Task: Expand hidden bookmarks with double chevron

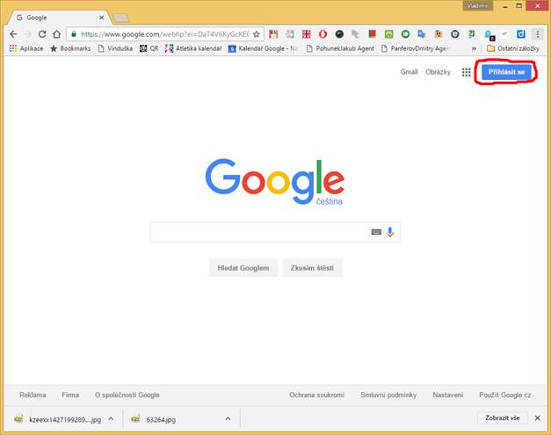Action: [x=474, y=48]
